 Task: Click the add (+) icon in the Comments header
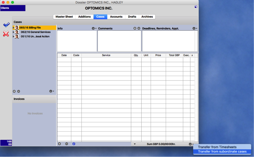(135, 28)
